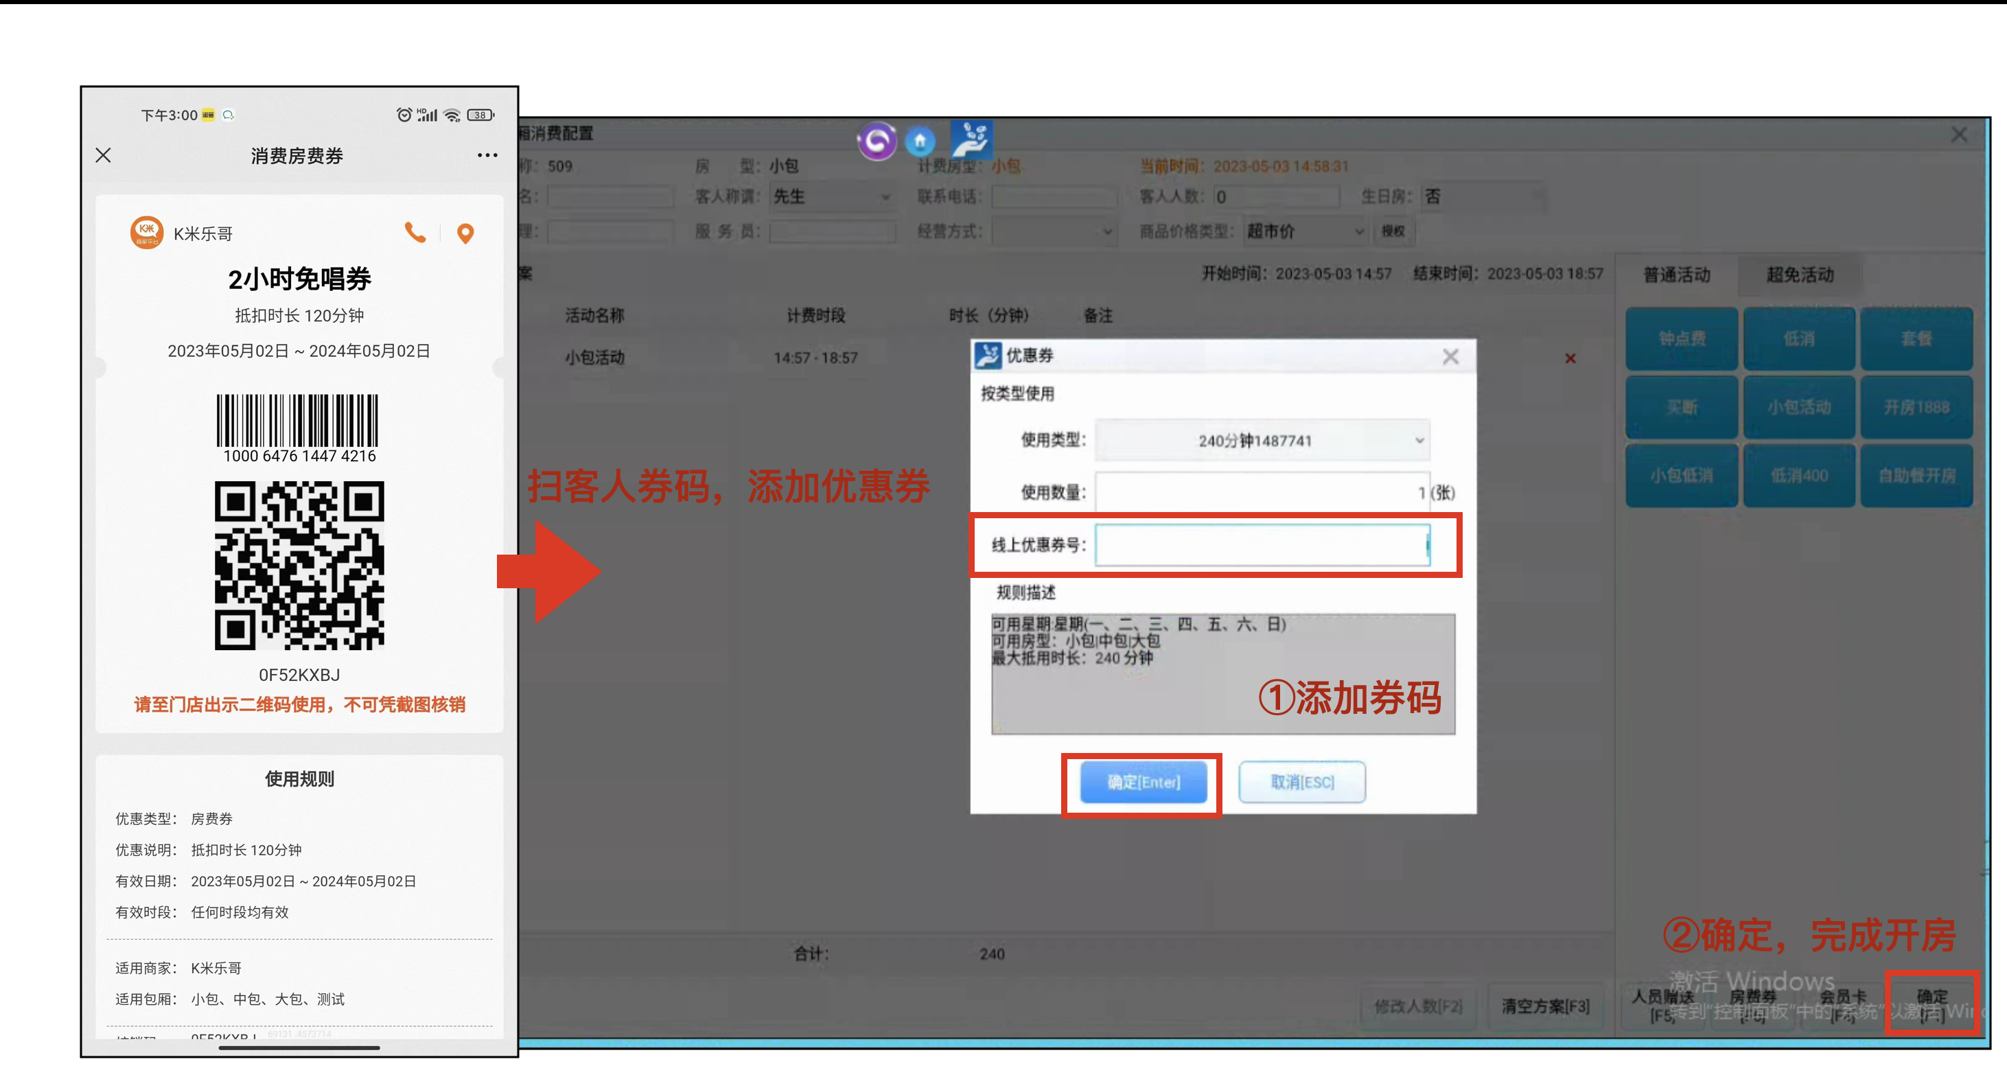Image resolution: width=2007 pixels, height=1090 pixels.
Task: Select the 套餐 activity tile
Action: pyautogui.click(x=1916, y=339)
